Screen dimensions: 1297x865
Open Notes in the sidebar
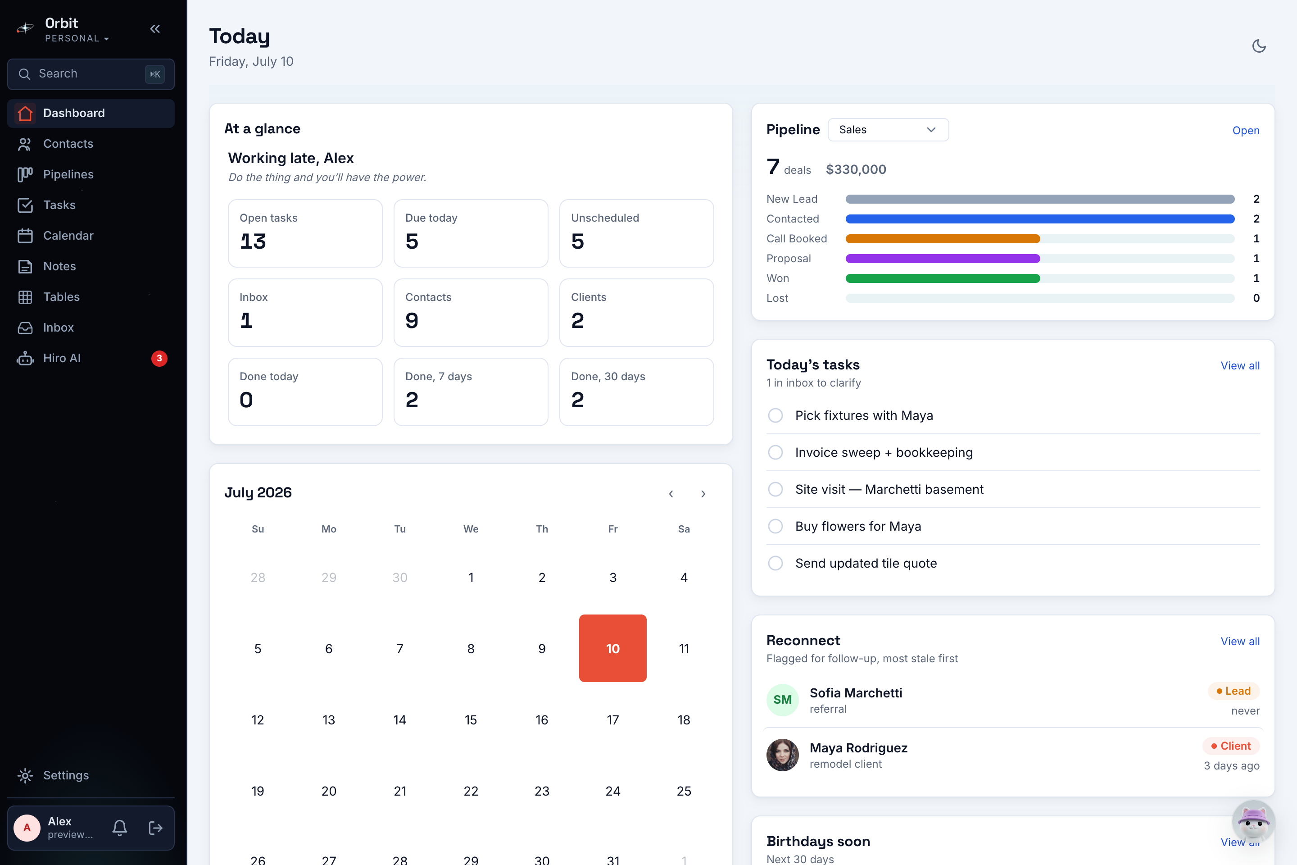(x=91, y=266)
